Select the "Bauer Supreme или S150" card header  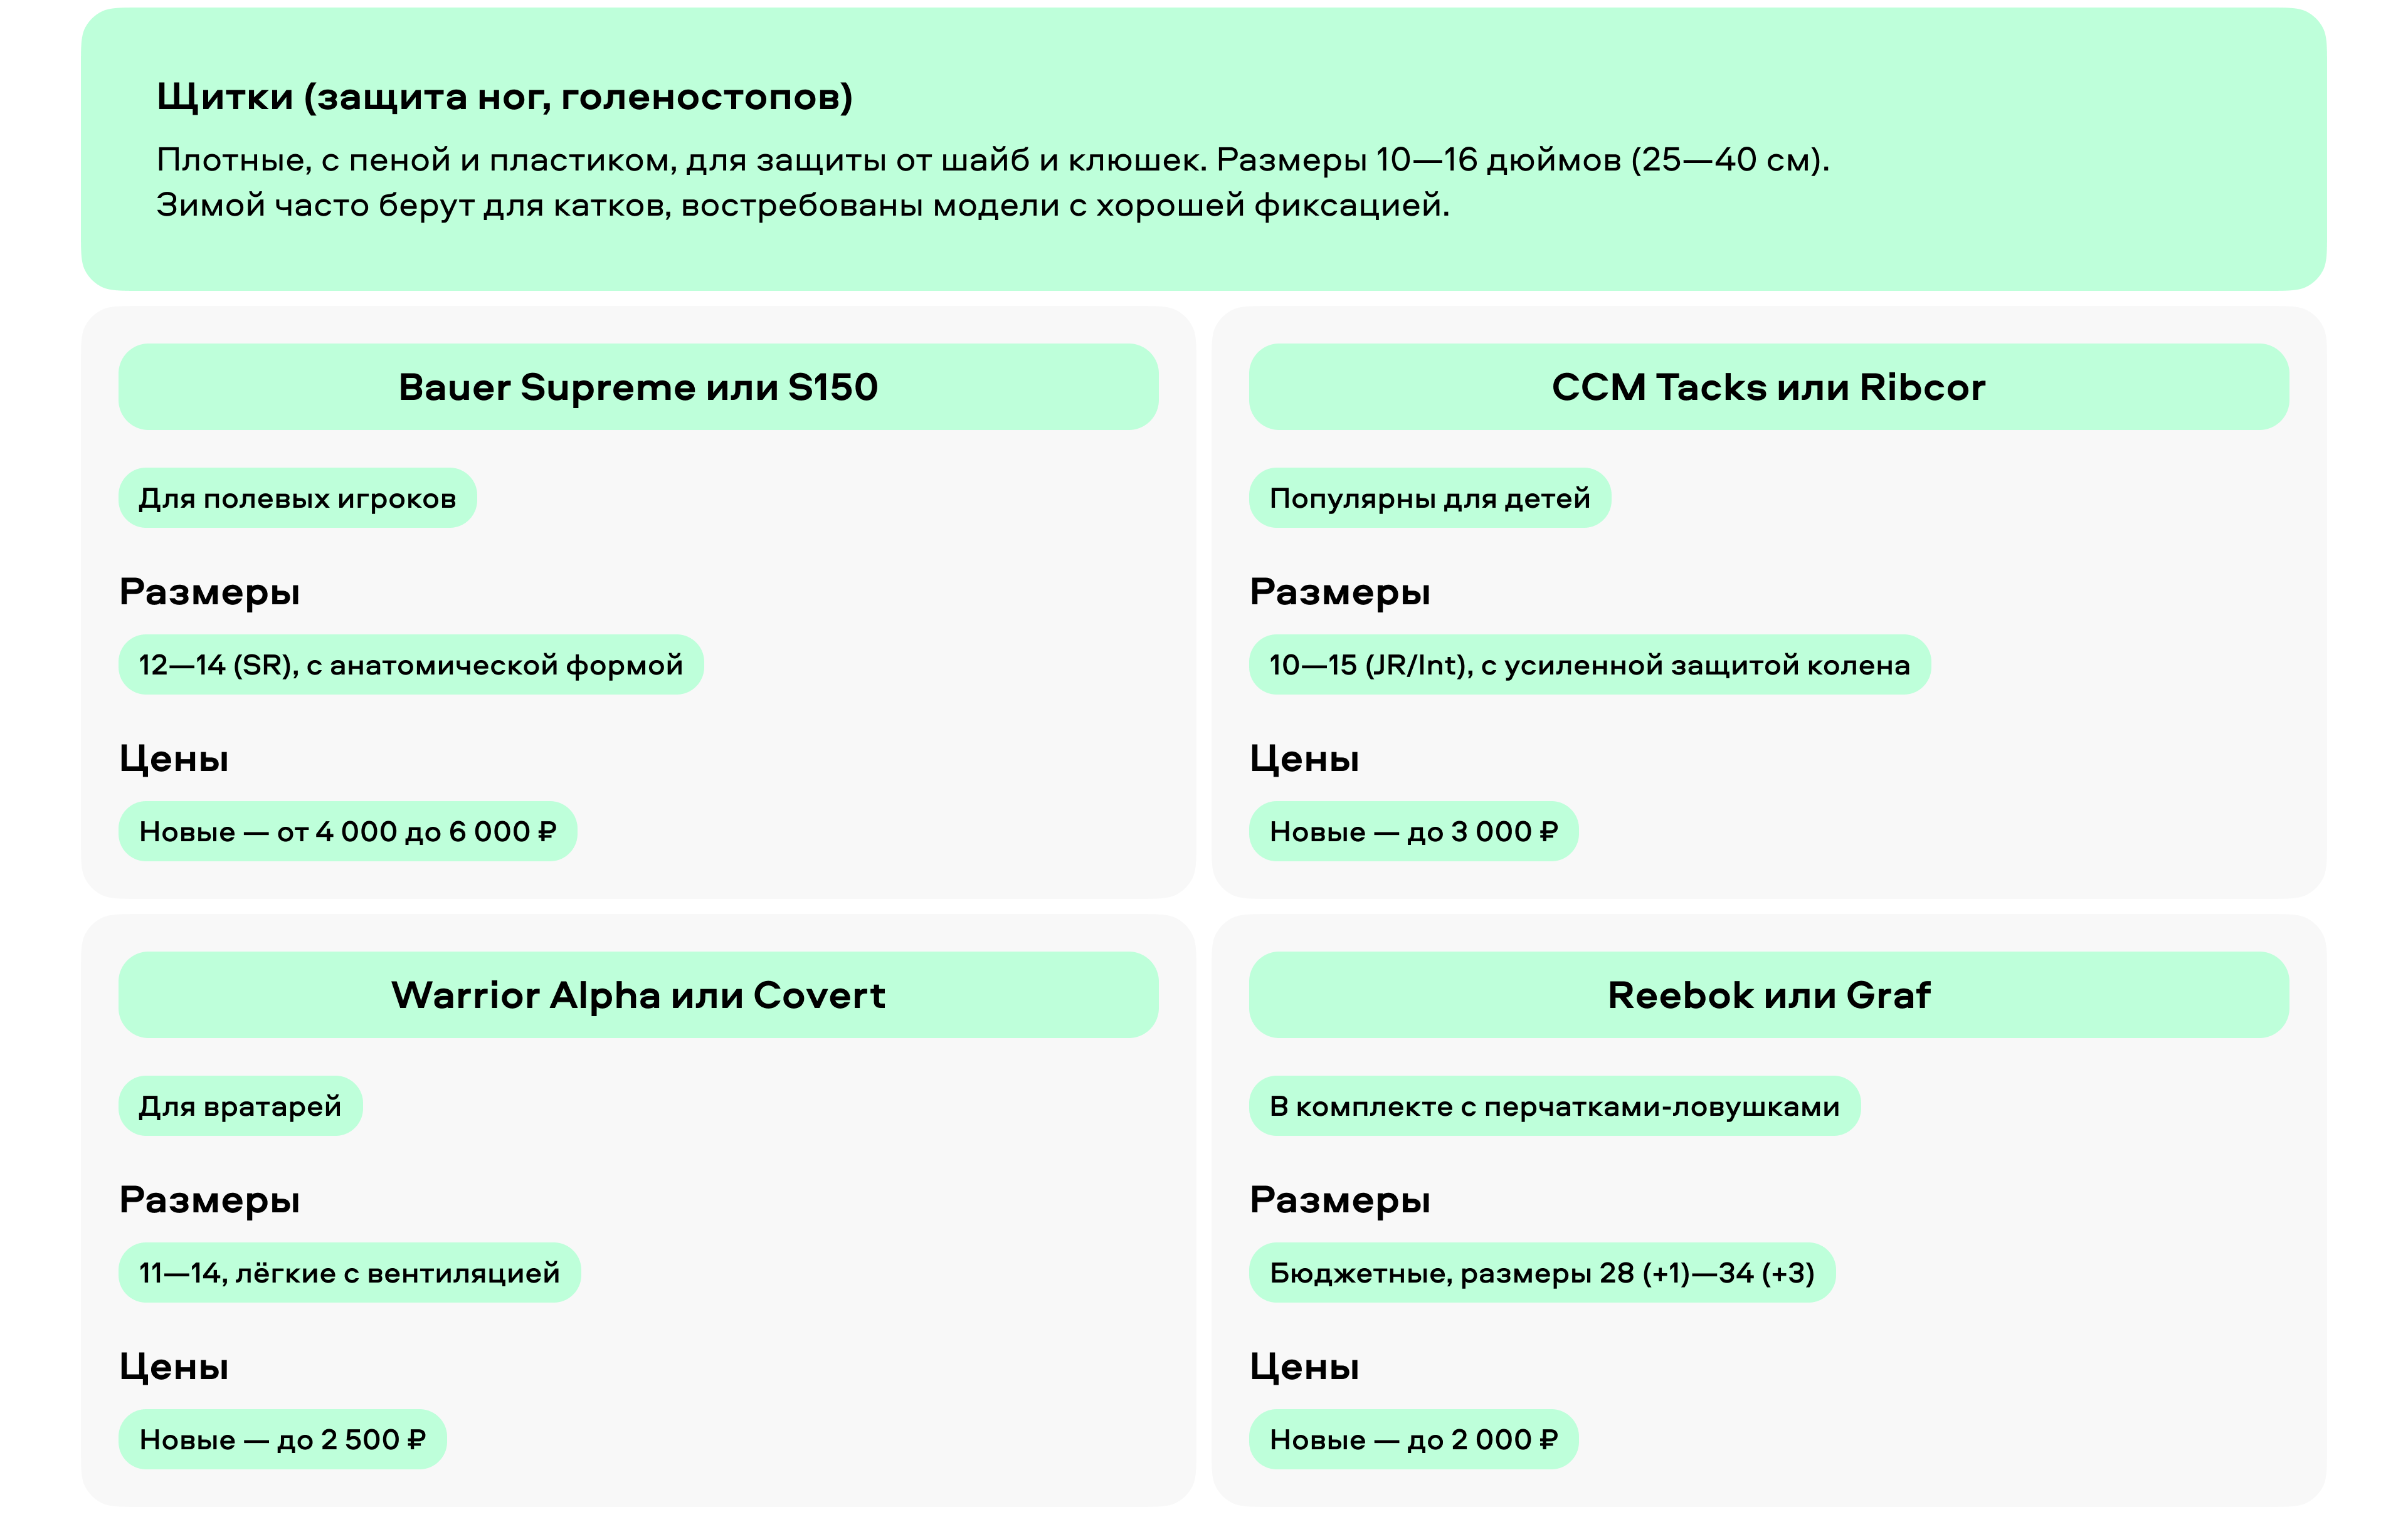pyautogui.click(x=638, y=388)
